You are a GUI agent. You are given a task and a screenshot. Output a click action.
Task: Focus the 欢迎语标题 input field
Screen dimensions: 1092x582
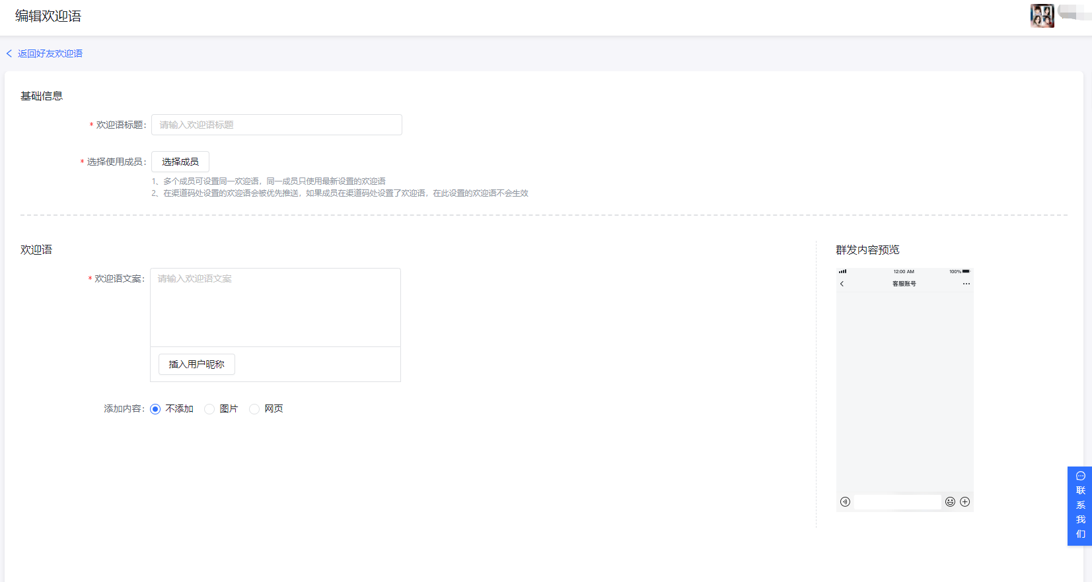pos(276,125)
